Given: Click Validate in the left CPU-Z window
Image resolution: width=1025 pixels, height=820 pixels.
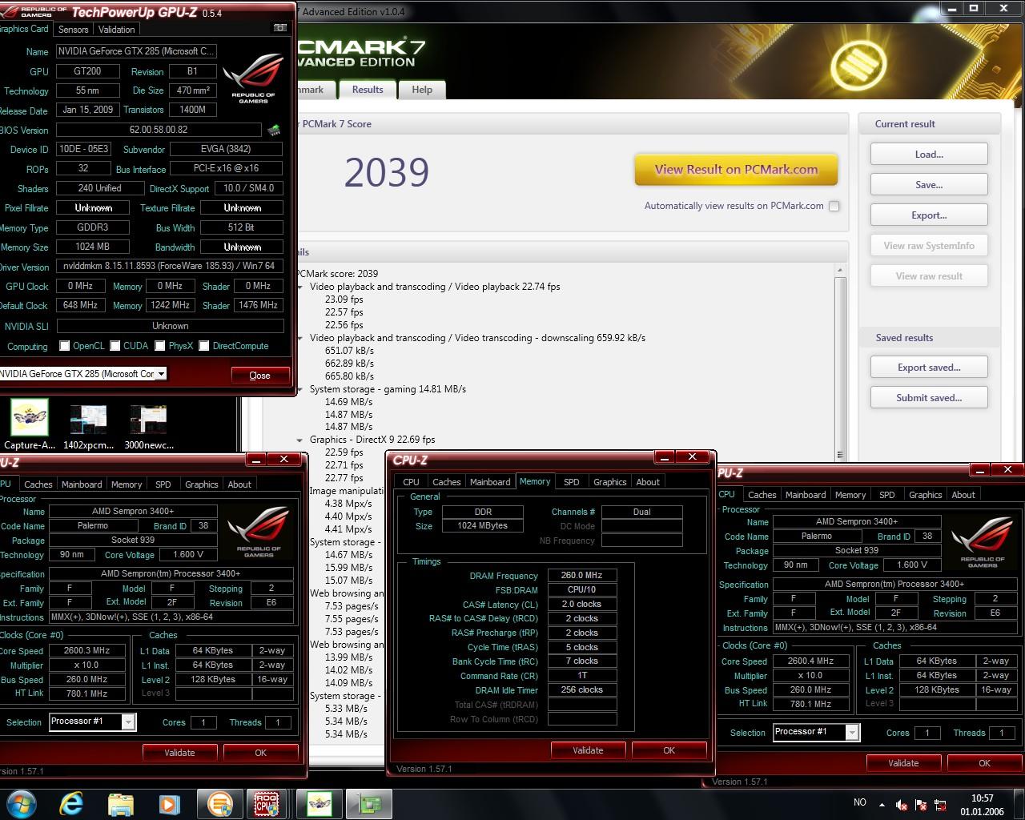Looking at the screenshot, I should click(x=179, y=753).
